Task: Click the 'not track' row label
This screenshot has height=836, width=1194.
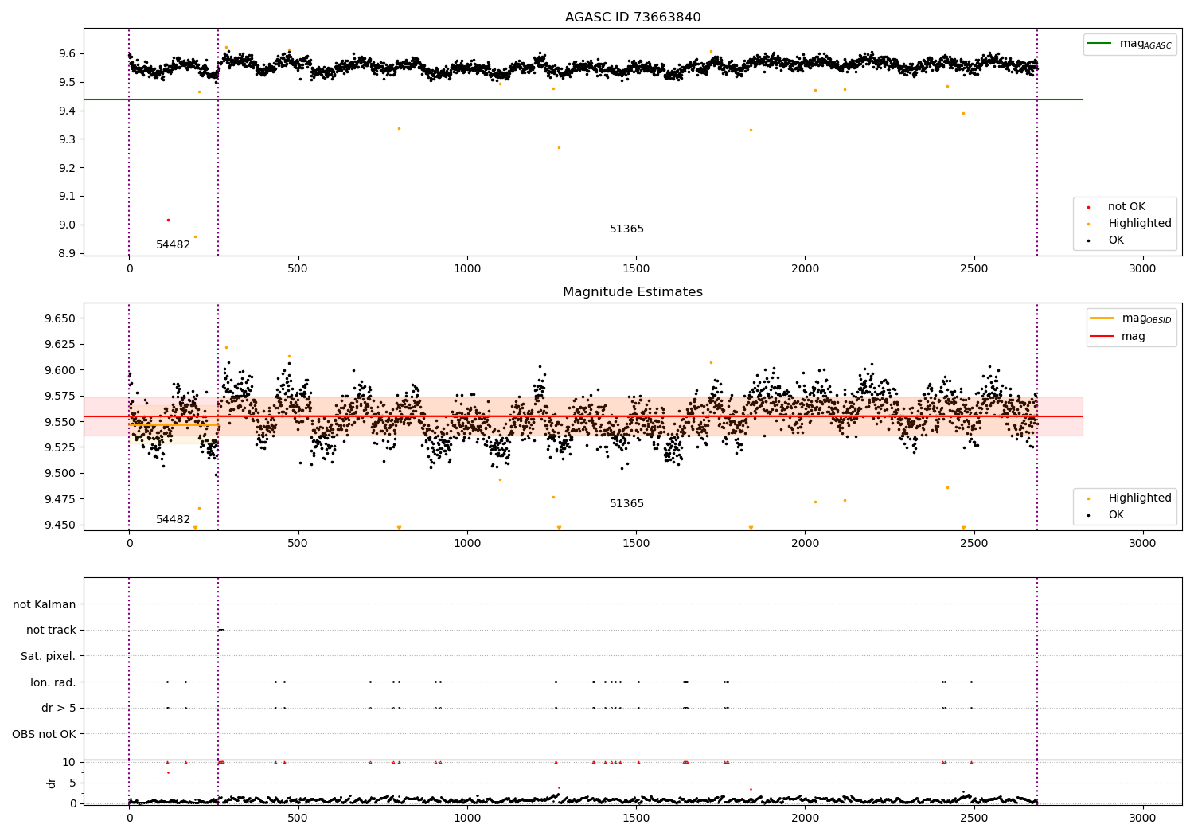Action: (x=51, y=631)
